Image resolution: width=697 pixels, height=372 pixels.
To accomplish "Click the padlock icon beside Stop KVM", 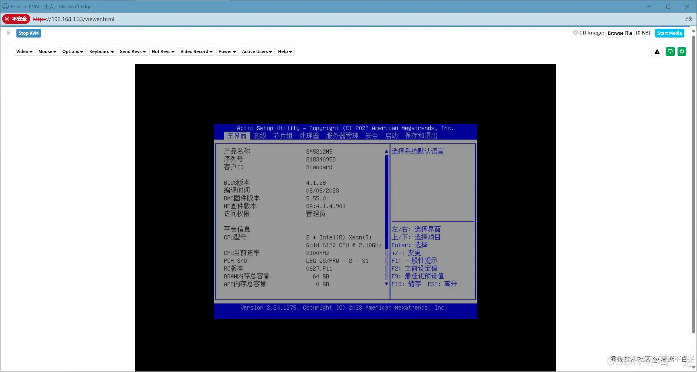I will tap(8, 33).
